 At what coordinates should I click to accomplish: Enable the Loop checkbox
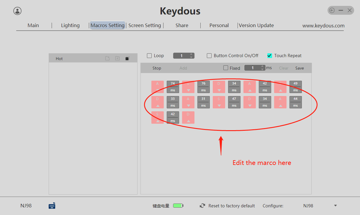[x=149, y=56]
